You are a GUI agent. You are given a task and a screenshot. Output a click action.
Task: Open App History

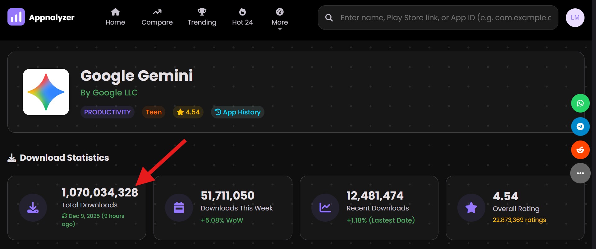coord(237,112)
